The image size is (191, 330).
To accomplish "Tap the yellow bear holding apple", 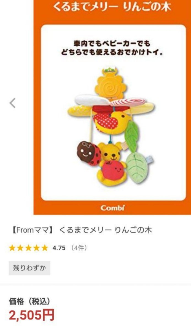I will [x=112, y=164].
